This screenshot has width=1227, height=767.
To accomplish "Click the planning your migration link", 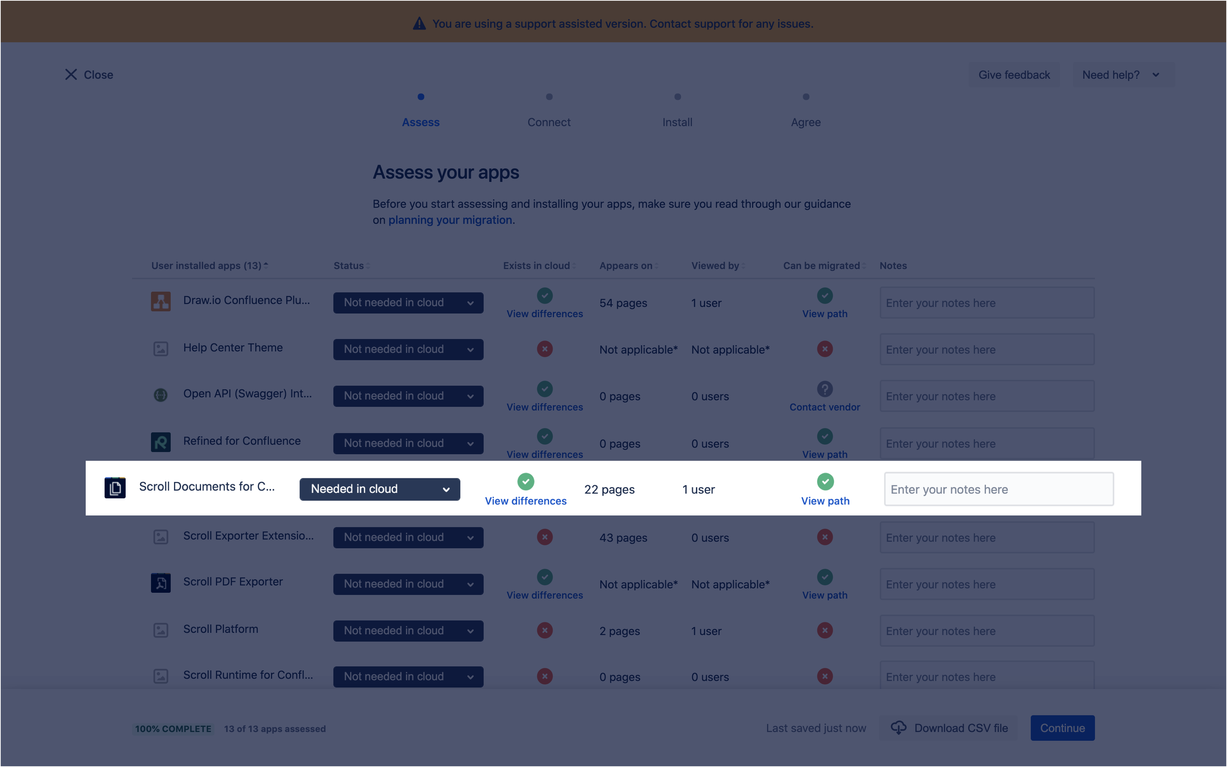I will pos(451,219).
